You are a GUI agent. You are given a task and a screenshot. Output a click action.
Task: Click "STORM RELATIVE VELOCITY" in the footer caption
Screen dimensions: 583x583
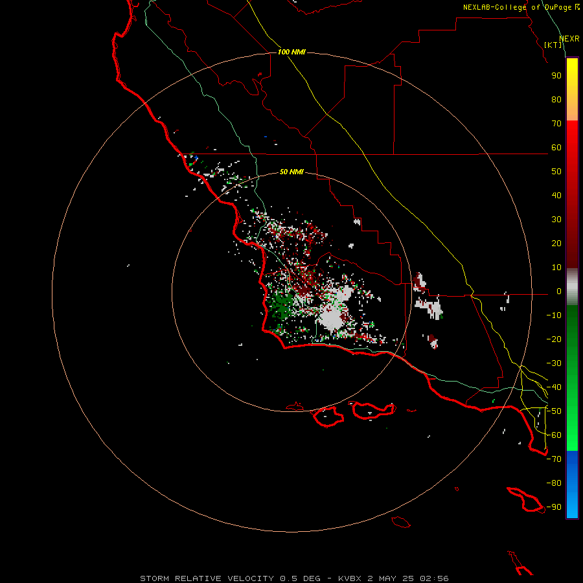tap(207, 578)
